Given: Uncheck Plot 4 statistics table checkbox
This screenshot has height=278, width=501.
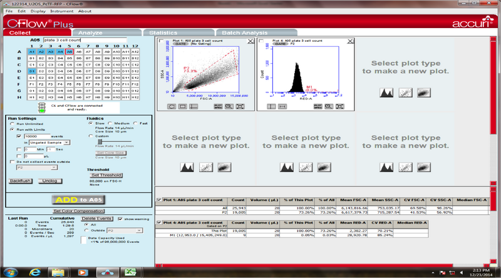Looking at the screenshot, I should pyautogui.click(x=159, y=222).
